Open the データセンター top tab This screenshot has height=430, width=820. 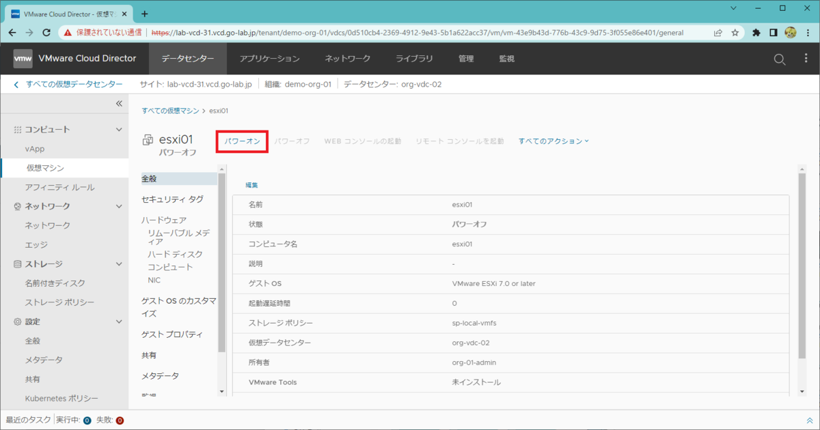point(188,59)
